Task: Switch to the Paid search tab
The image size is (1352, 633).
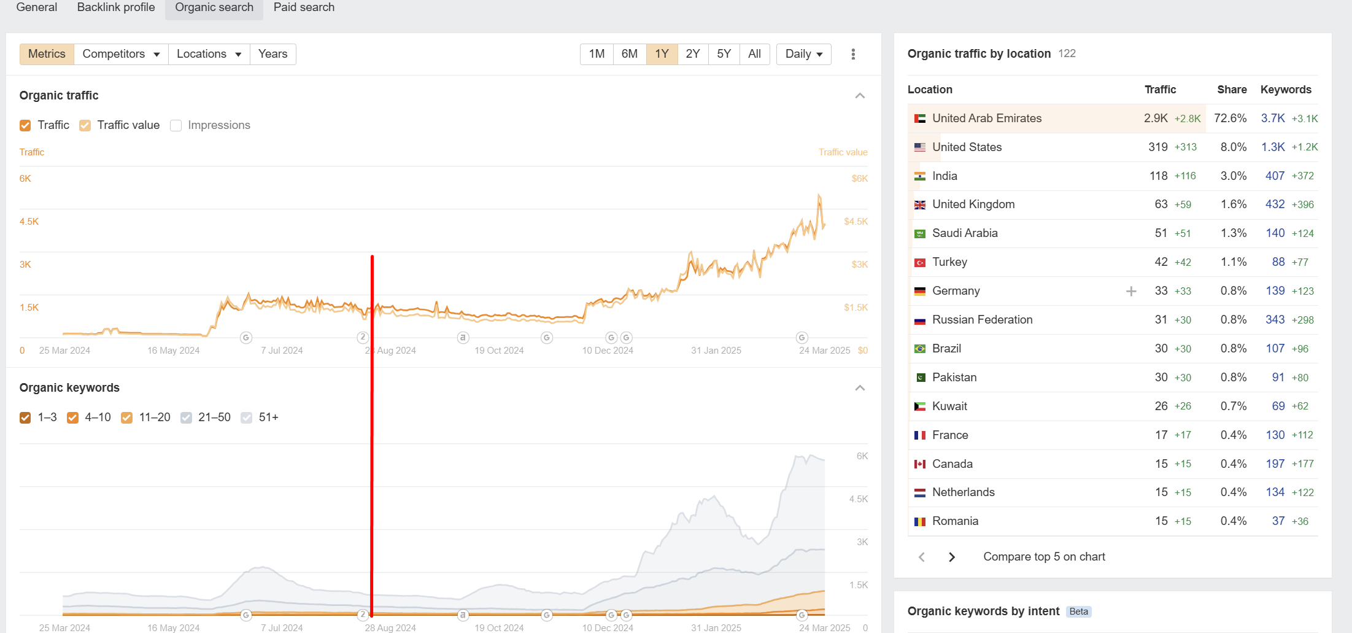Action: (304, 7)
